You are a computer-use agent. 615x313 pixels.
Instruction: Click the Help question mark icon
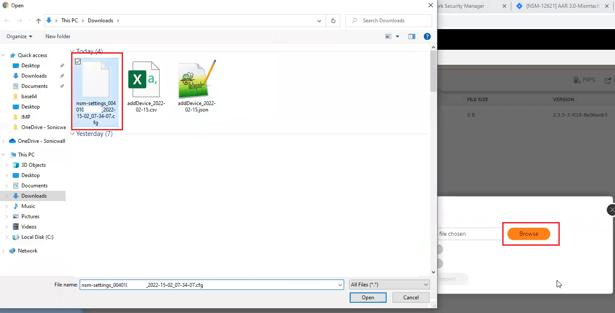click(427, 36)
